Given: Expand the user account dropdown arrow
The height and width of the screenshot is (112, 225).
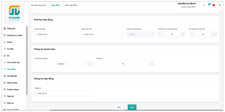Looking at the screenshot, I should (204, 5).
